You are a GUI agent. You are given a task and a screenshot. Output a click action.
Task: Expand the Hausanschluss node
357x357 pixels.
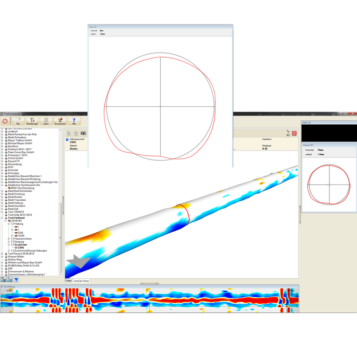point(9,239)
